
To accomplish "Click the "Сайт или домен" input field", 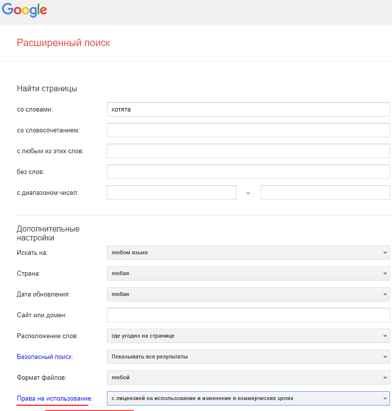I will [x=247, y=315].
